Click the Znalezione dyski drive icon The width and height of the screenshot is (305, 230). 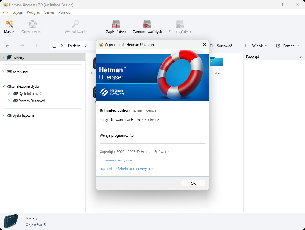click(9, 86)
